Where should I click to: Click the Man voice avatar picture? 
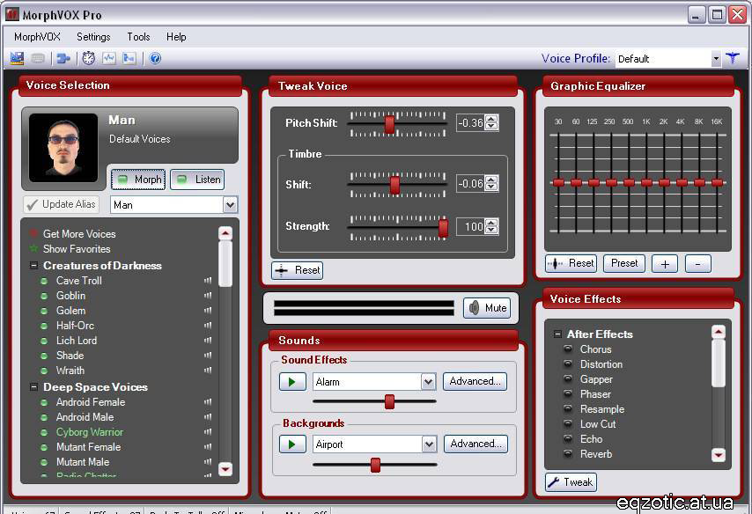(63, 148)
